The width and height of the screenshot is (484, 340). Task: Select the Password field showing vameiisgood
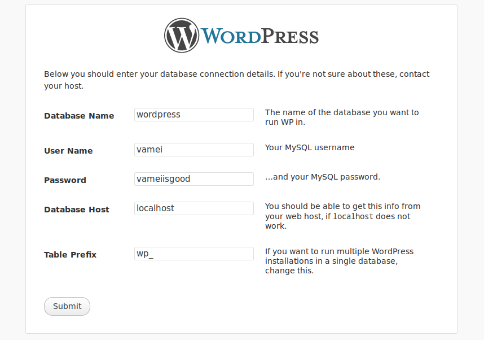click(x=193, y=179)
